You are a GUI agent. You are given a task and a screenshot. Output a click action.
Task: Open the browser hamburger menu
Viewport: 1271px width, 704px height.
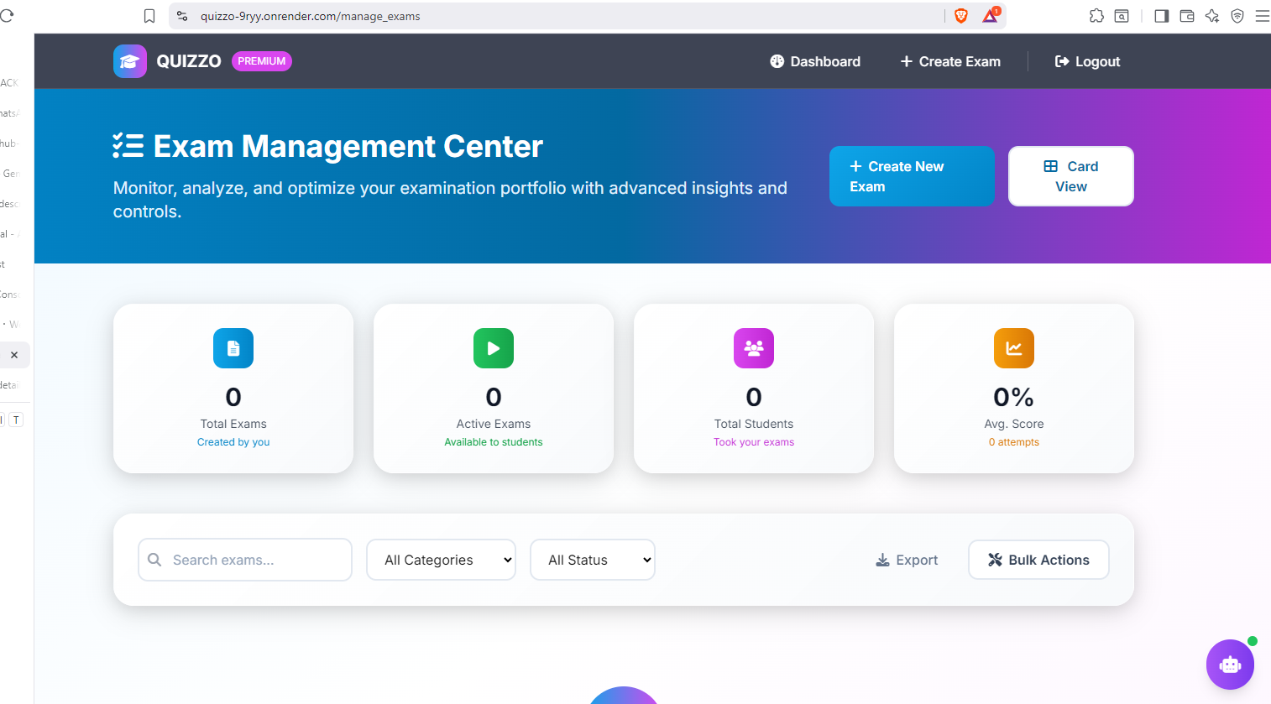1263,16
